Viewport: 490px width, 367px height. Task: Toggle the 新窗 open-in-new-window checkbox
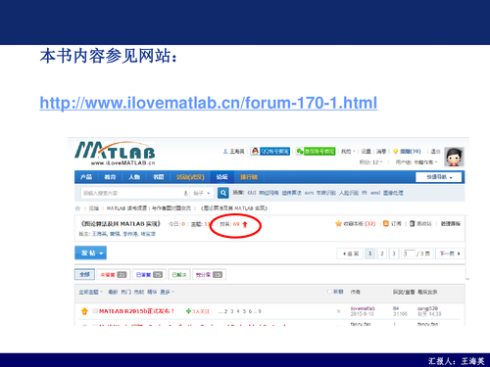point(329,292)
